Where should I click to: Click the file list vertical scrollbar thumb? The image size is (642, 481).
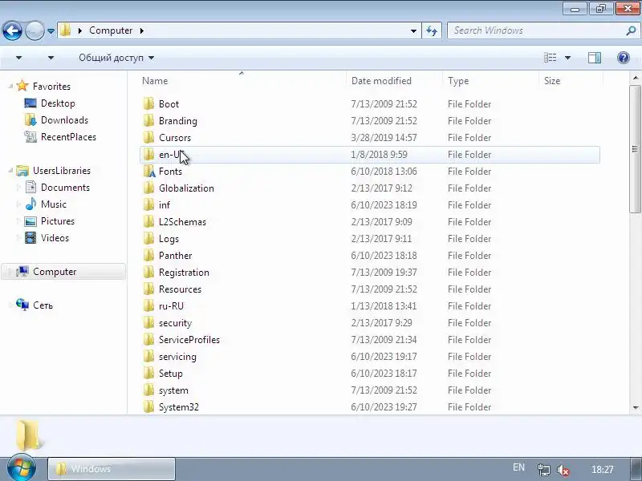(635, 149)
